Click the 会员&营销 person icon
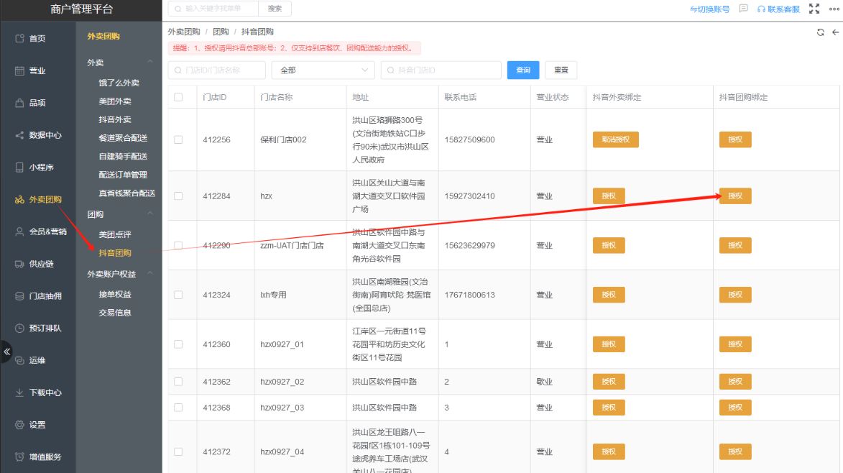The width and height of the screenshot is (843, 473). (x=20, y=231)
